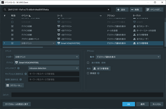Click the search magnifier icon
This screenshot has width=166, height=109.
click(5, 10)
